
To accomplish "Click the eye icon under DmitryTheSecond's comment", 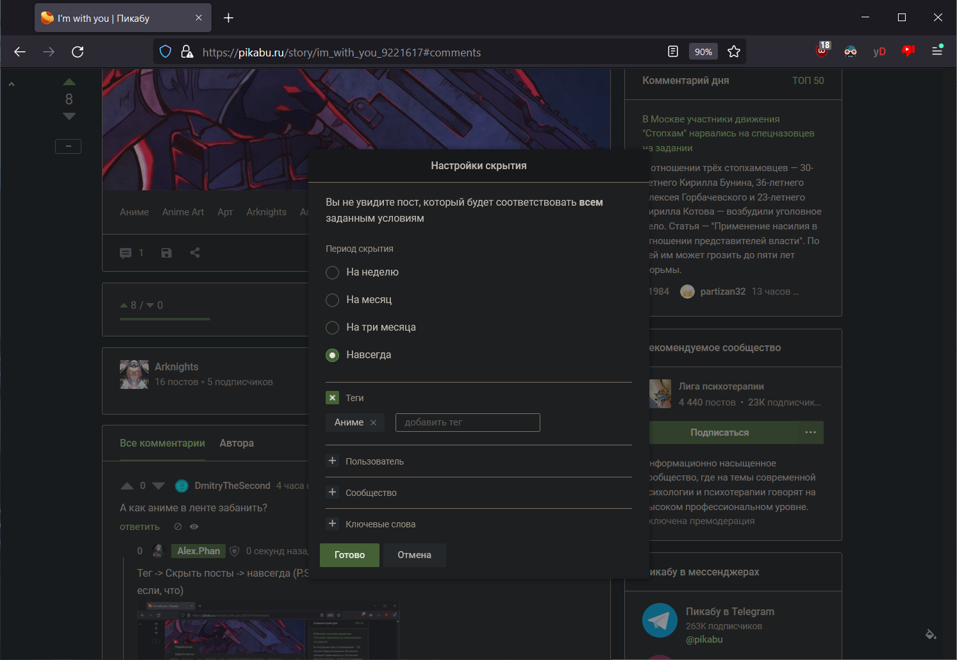I will (x=194, y=527).
